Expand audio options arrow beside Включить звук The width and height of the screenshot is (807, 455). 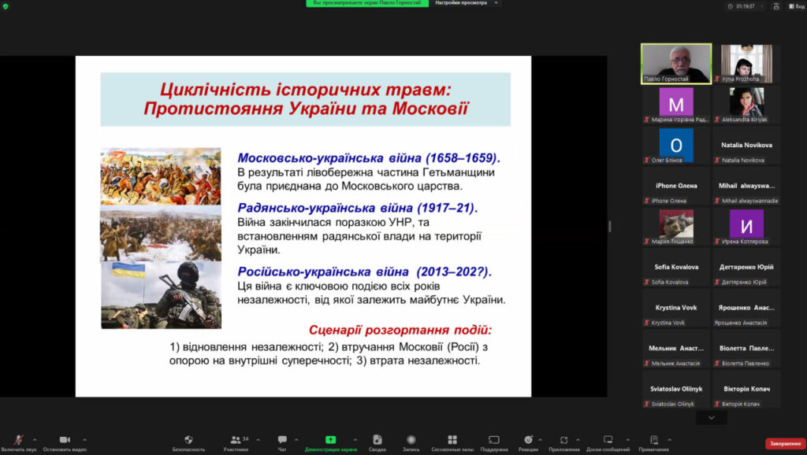[x=34, y=439]
